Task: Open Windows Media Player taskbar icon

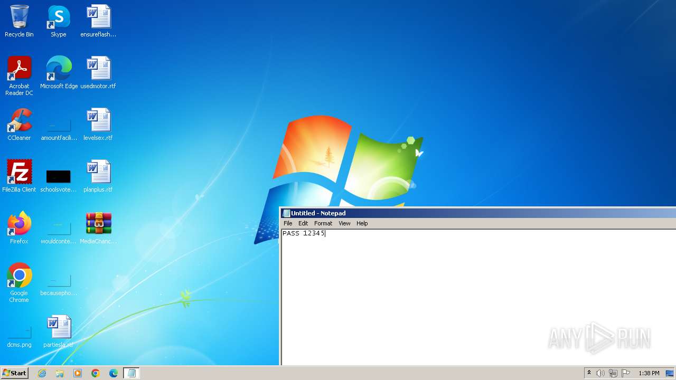Action: point(78,373)
